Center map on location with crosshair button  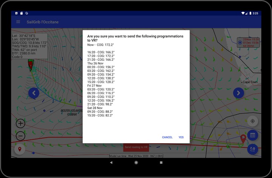253,121
